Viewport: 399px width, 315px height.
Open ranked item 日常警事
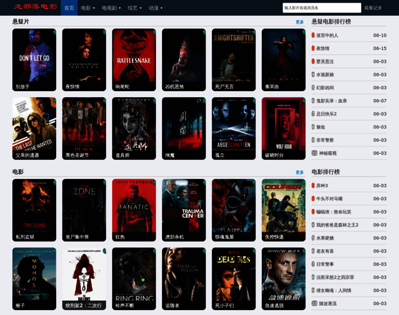[325, 265]
